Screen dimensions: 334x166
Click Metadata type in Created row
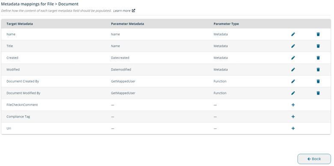221,58
